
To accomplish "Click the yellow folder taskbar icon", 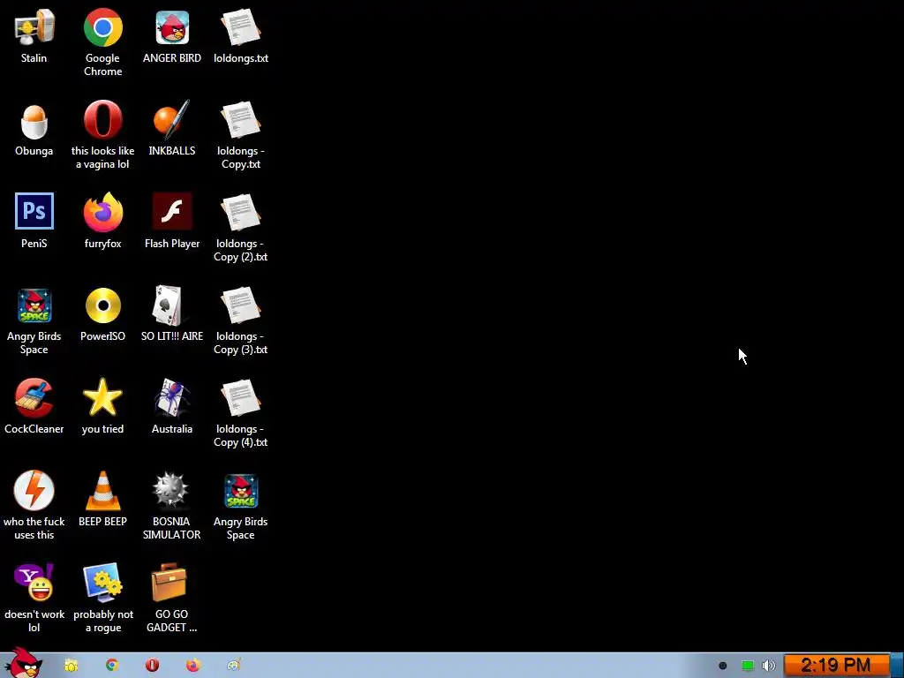I will (x=71, y=666).
